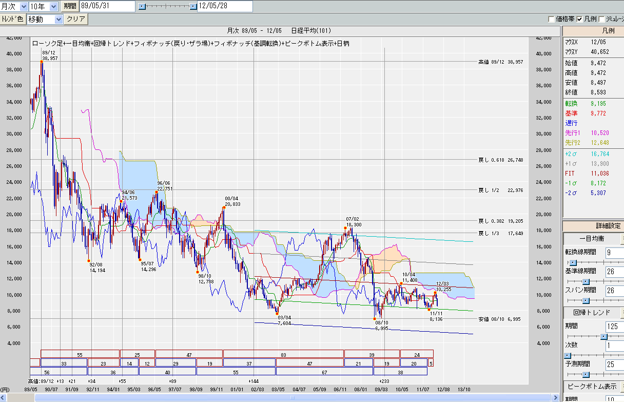The width and height of the screenshot is (624, 402).
Task: Click the 67 day-count box
Action: pos(324,371)
